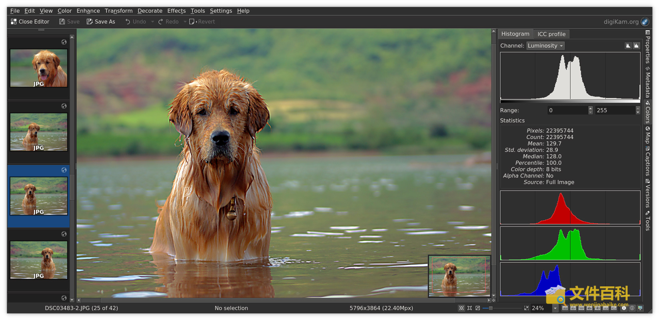Screen dimensions: 659x320
Task: Open the Settings menu
Action: [221, 11]
